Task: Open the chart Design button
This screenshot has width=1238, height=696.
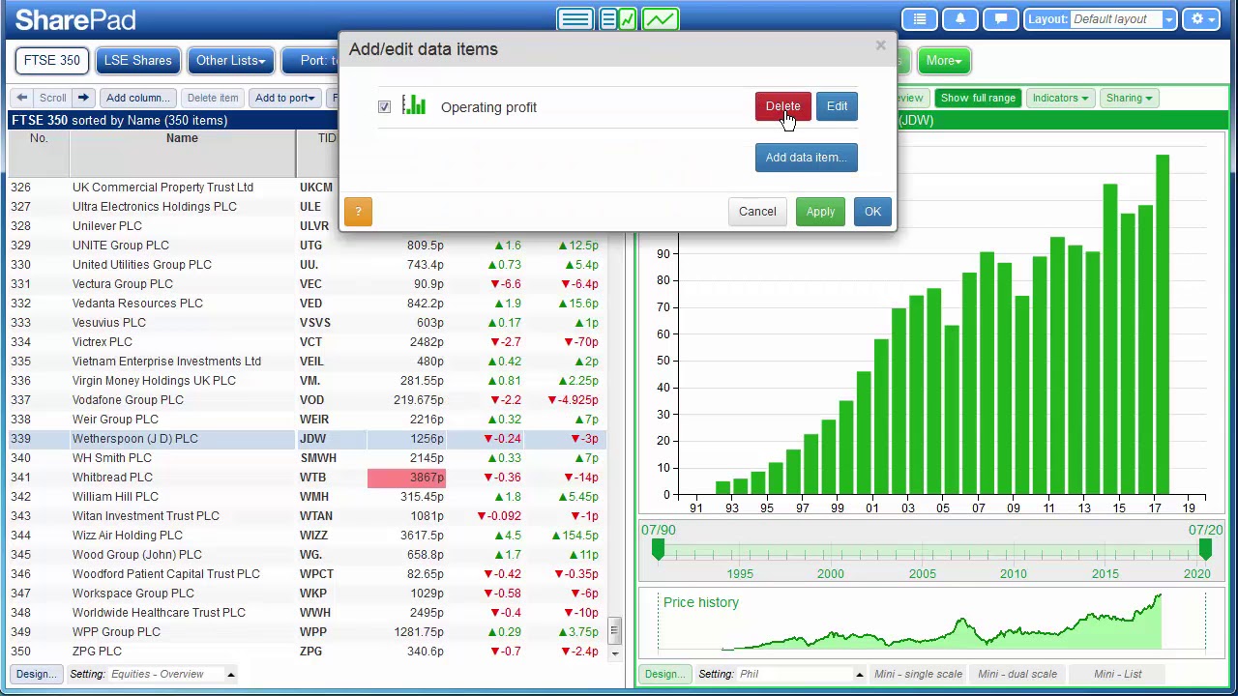Action: pyautogui.click(x=663, y=674)
